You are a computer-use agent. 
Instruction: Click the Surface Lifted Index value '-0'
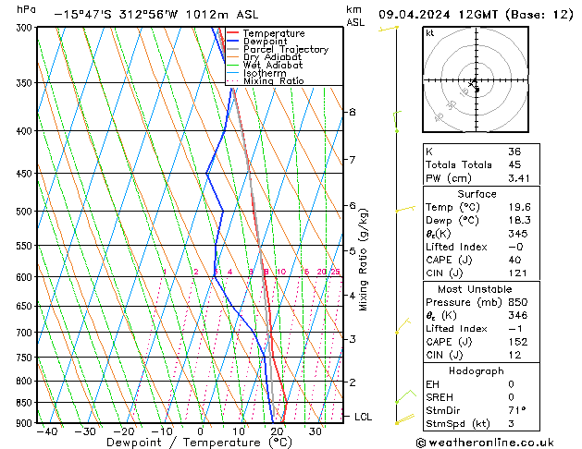(x=515, y=247)
